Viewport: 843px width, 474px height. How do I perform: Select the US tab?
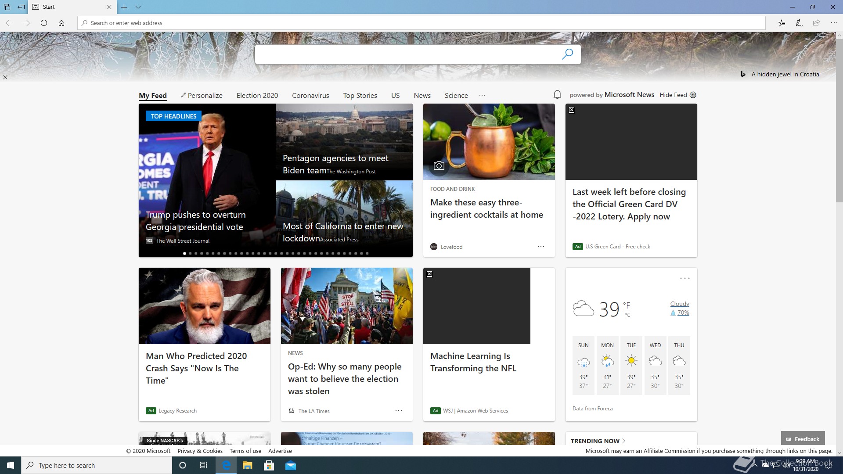(x=396, y=95)
